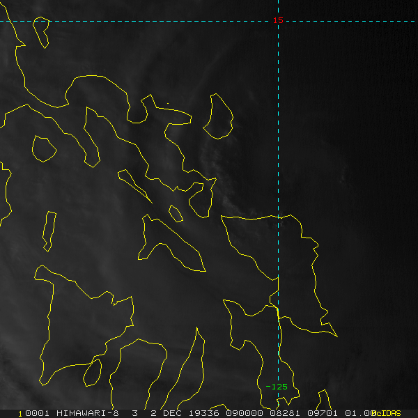Click the 10001 frame number in footer
The width and height of the screenshot is (418, 418).
tap(33, 413)
